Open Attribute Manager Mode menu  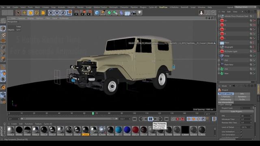pyautogui.click(x=224, y=86)
